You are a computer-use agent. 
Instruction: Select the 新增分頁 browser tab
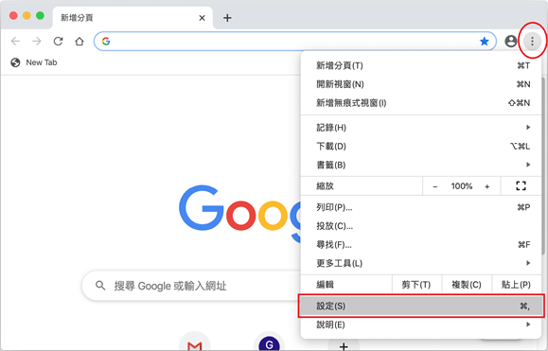click(x=133, y=18)
